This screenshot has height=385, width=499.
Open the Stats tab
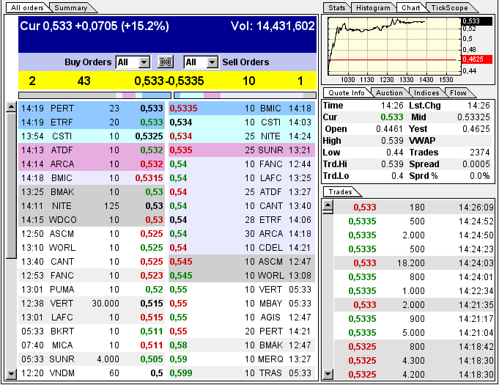click(x=337, y=8)
